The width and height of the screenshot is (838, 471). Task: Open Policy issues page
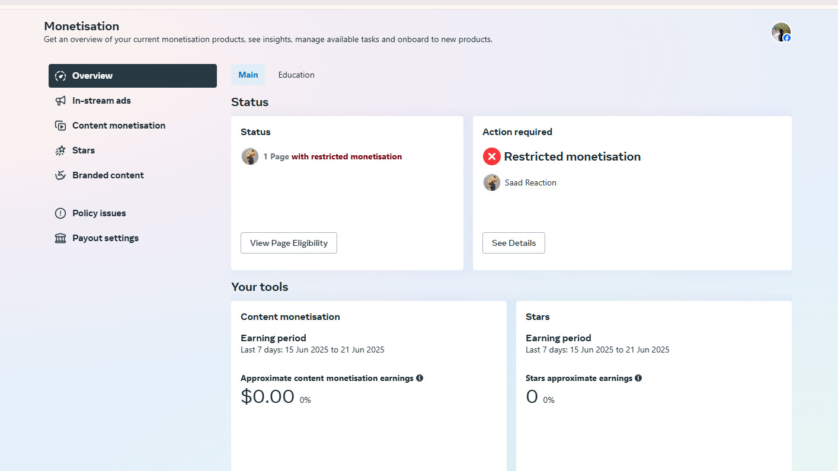(133, 213)
